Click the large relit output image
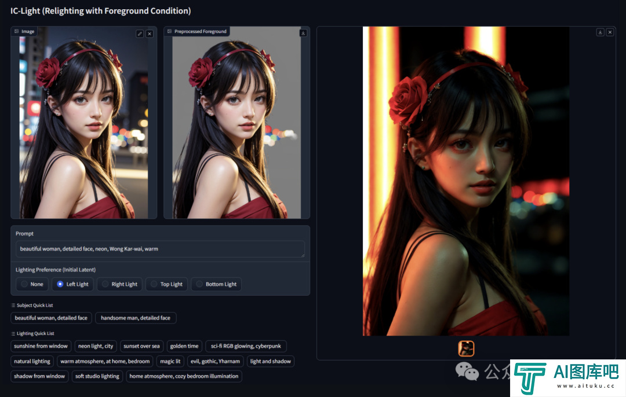This screenshot has height=397, width=626. (x=466, y=181)
